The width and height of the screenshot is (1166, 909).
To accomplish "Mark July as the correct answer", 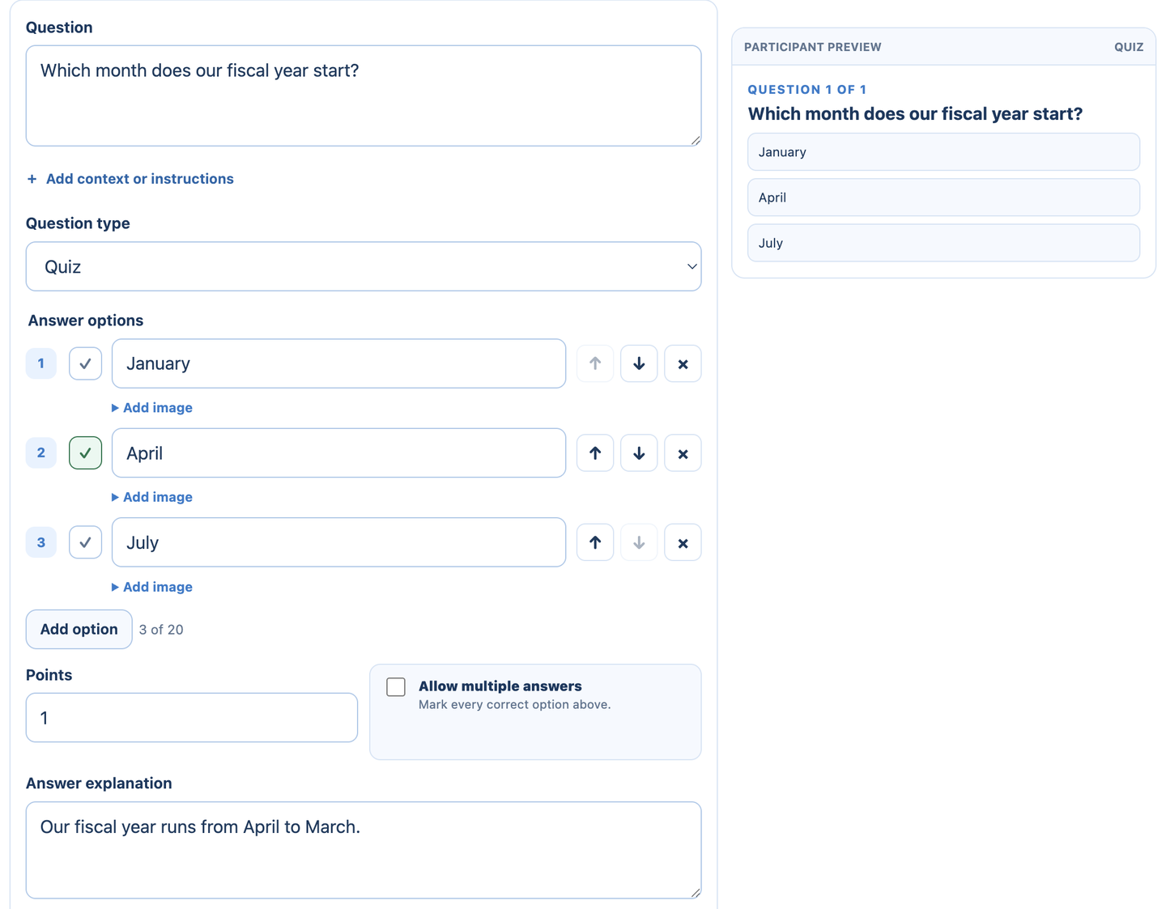I will pos(85,542).
